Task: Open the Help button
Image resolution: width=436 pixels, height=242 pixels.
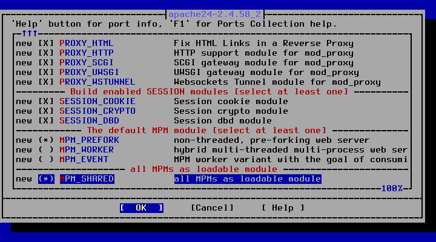Action: [x=283, y=208]
